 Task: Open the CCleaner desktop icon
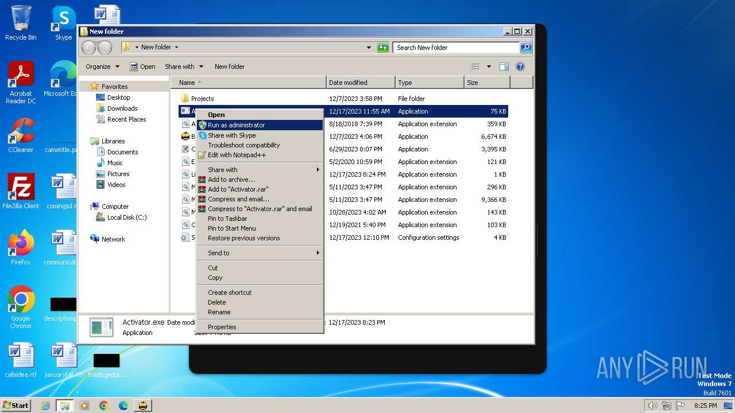(x=21, y=135)
